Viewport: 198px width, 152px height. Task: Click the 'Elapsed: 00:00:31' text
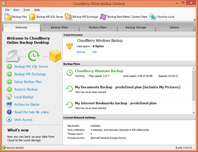pos(168,76)
